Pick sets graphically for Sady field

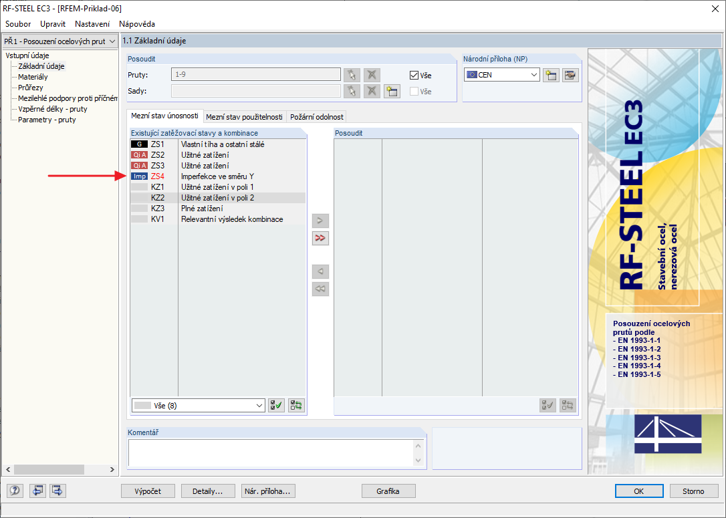[352, 91]
